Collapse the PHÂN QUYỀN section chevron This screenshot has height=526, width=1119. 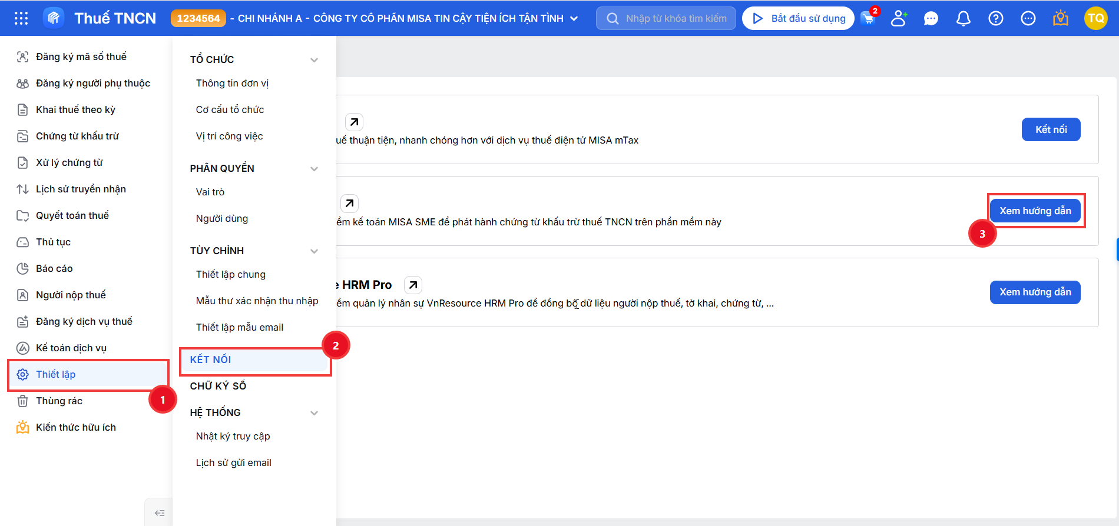click(x=314, y=168)
